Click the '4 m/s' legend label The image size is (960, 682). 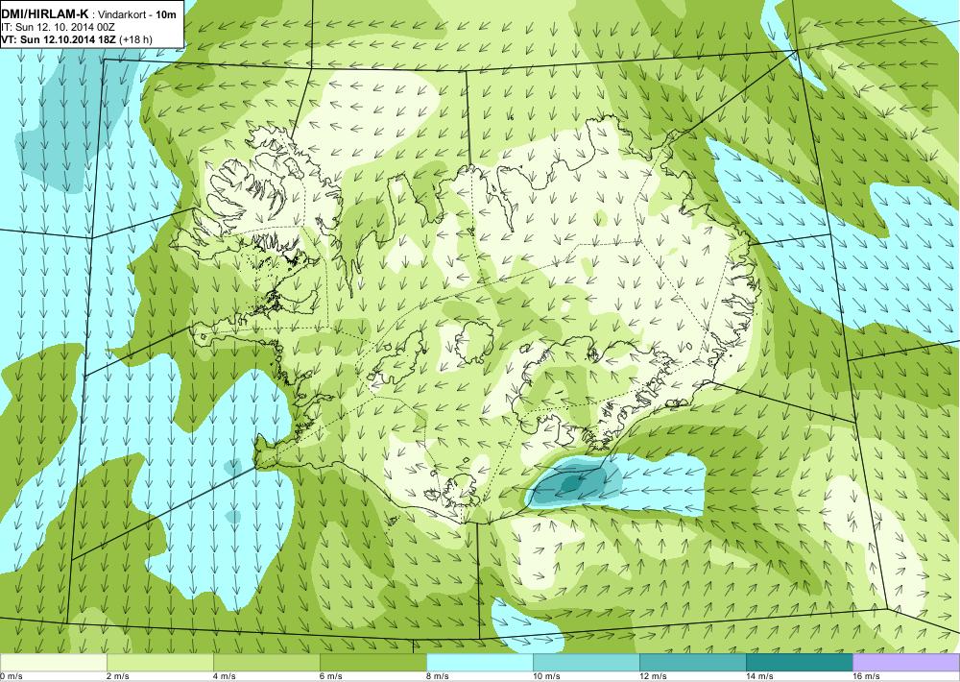(x=224, y=676)
